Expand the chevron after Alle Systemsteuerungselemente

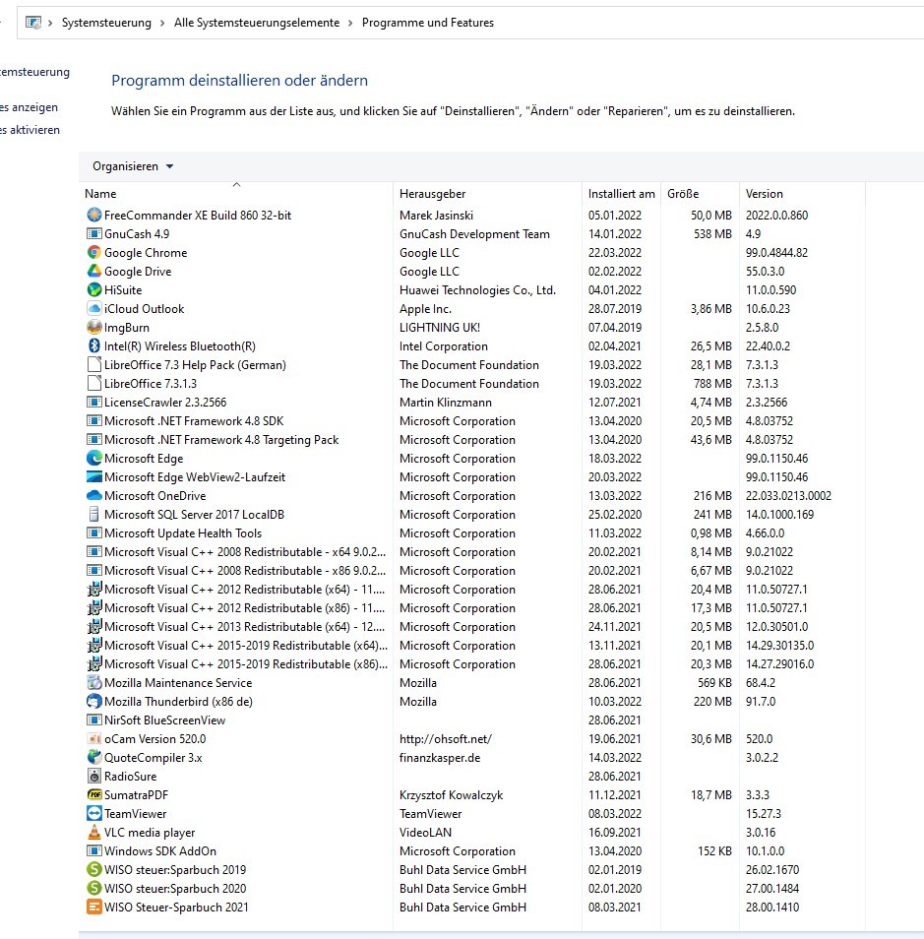350,23
